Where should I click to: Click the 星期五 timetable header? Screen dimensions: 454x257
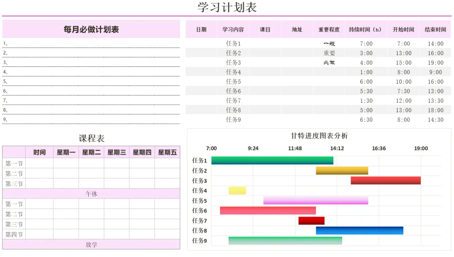click(x=167, y=152)
